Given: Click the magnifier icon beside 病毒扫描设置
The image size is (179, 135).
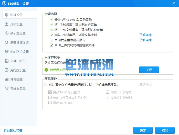Looking at the screenshot, I should click(x=7, y=42).
